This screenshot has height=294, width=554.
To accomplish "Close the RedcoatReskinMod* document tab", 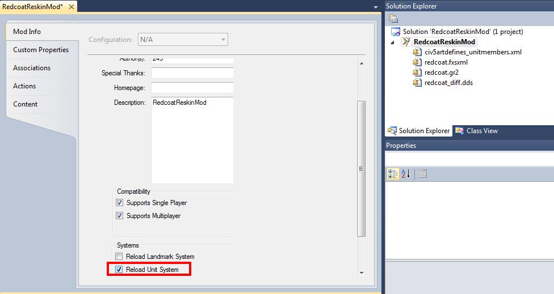I will 72,7.
